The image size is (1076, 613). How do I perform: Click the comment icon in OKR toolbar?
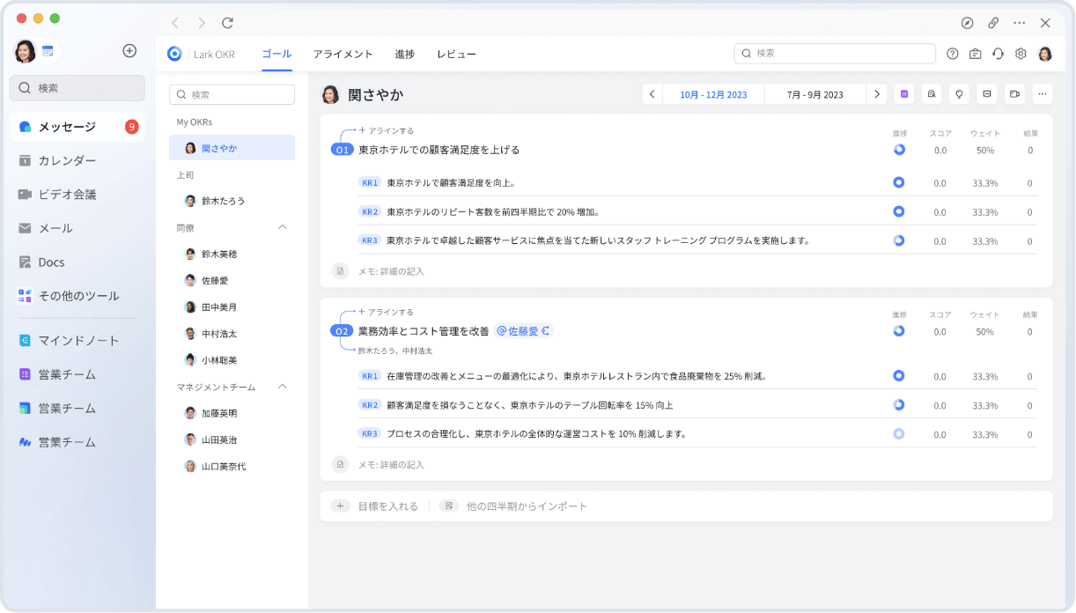987,94
